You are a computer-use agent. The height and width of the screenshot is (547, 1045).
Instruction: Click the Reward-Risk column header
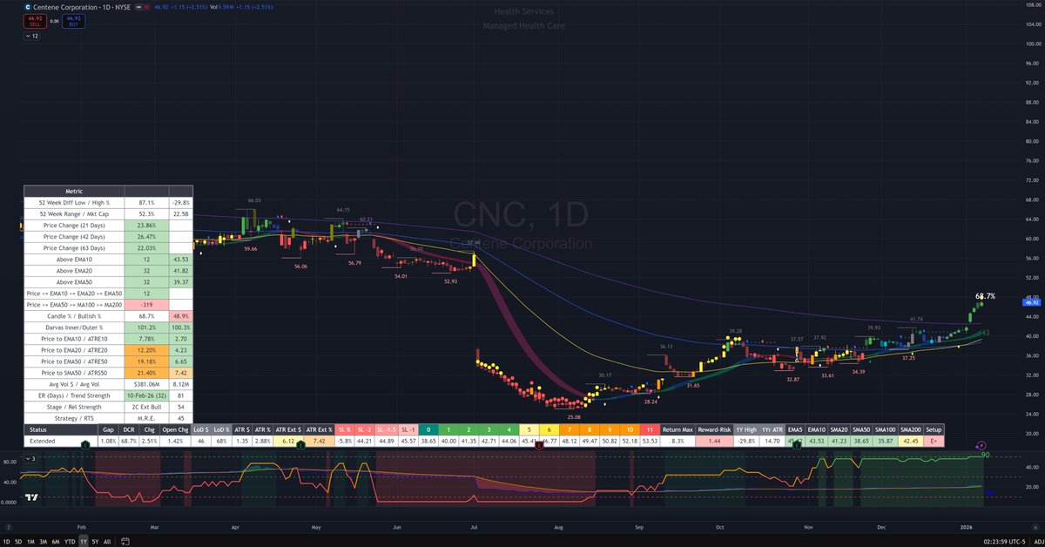[714, 429]
